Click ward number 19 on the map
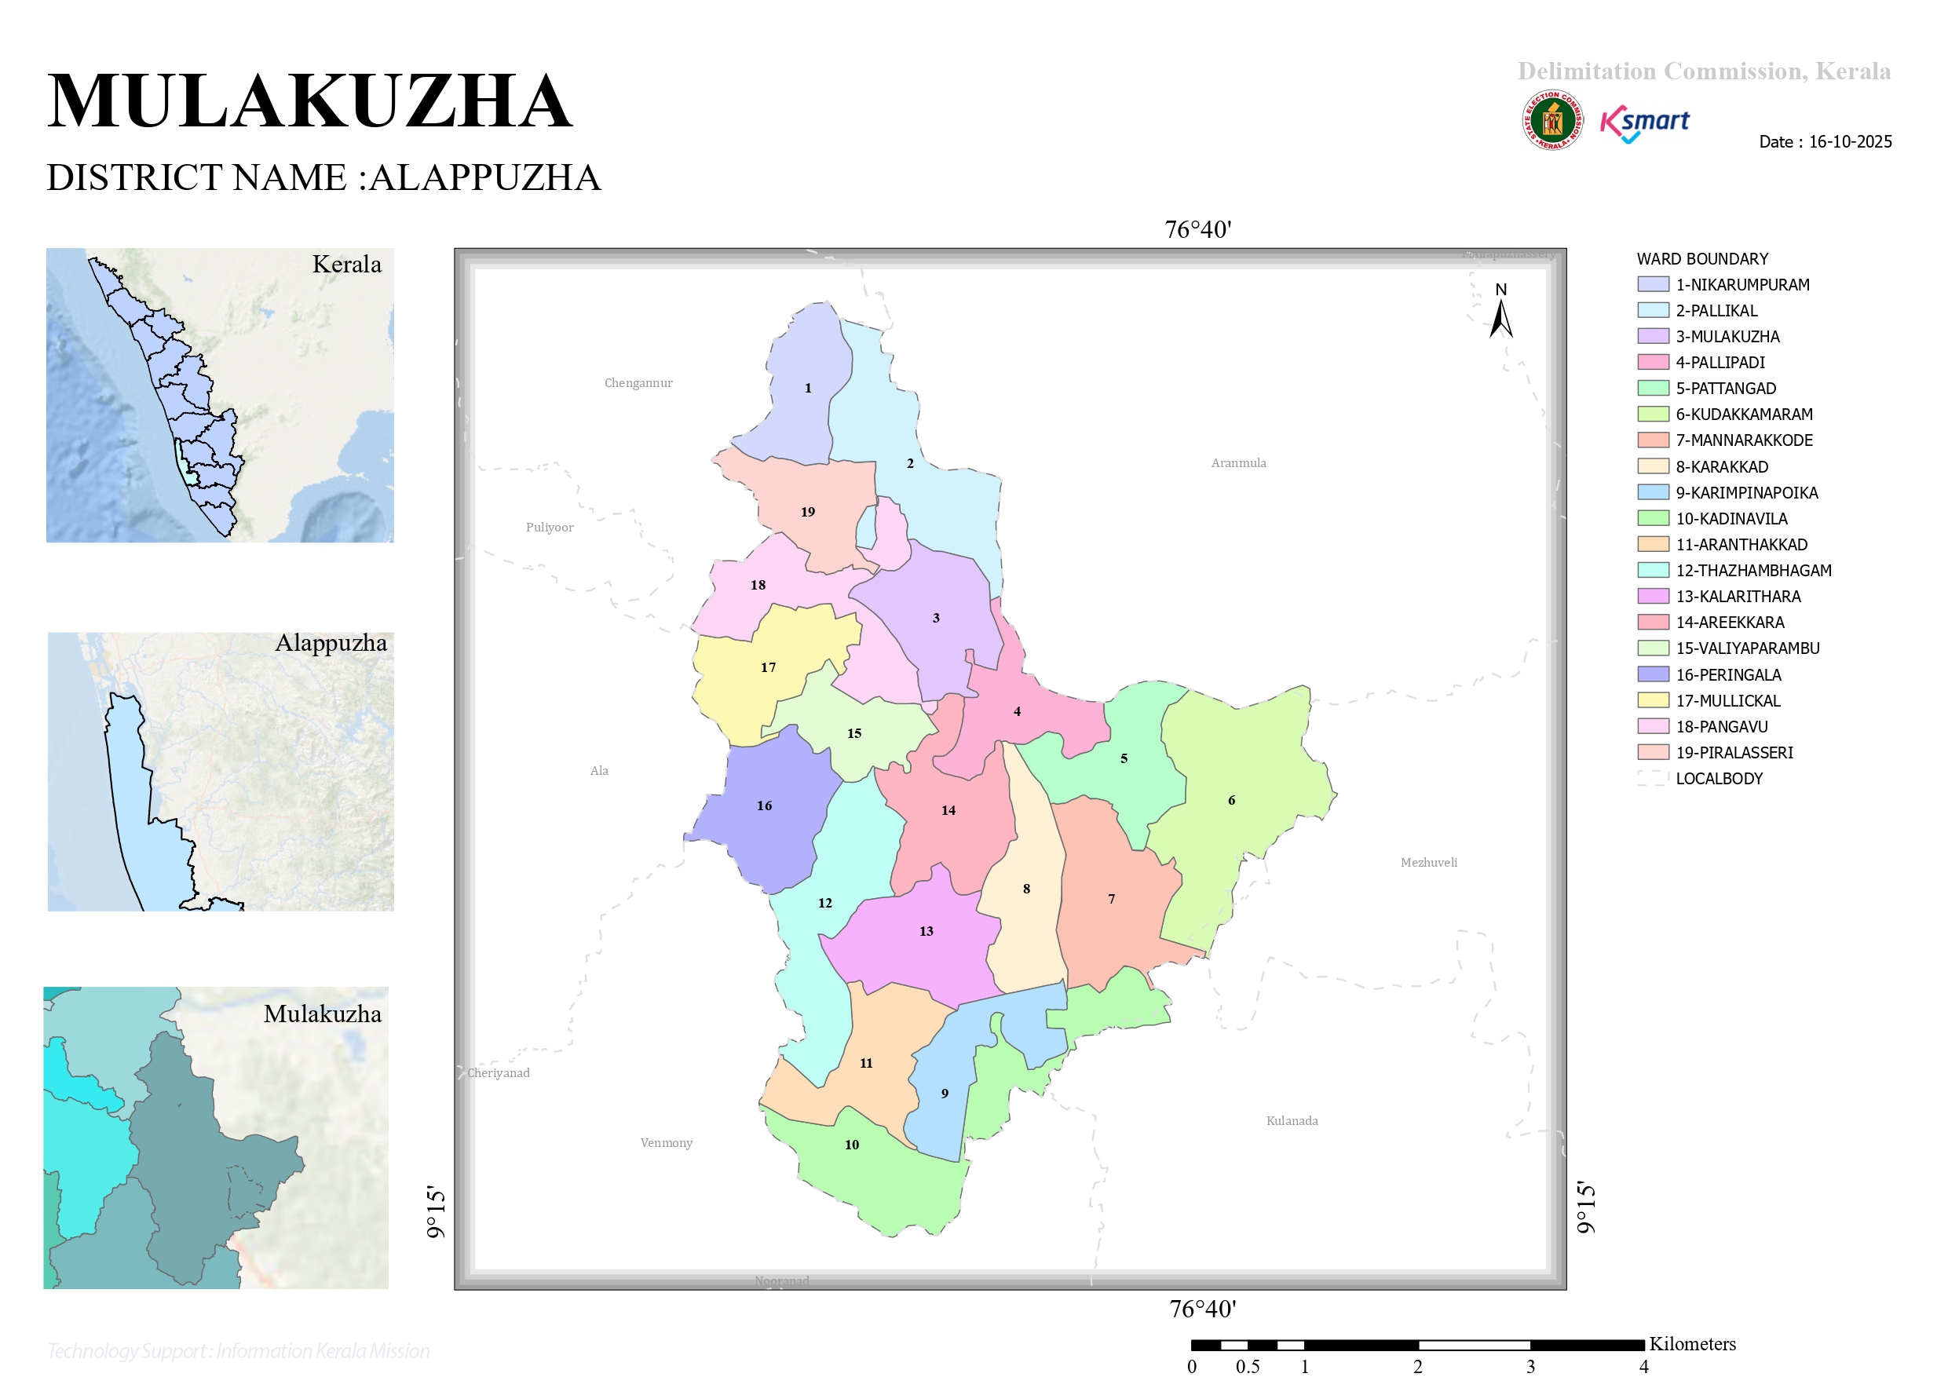The image size is (1948, 1377). (807, 512)
